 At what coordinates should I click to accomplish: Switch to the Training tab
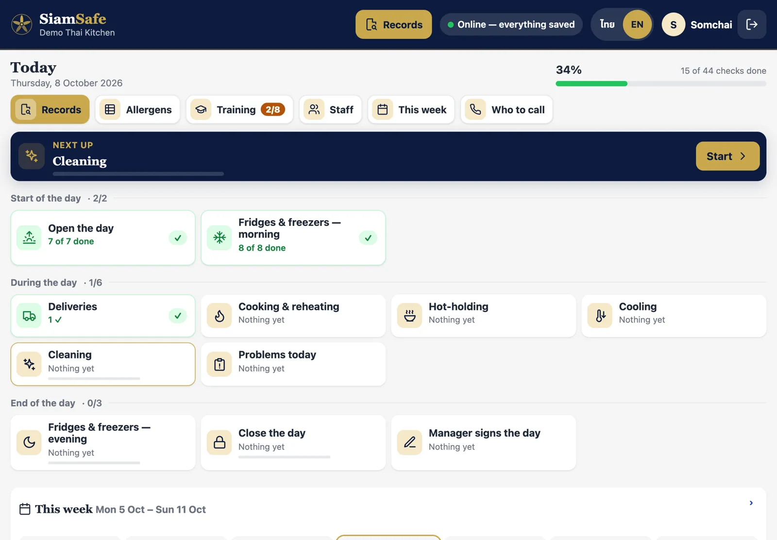click(x=239, y=110)
